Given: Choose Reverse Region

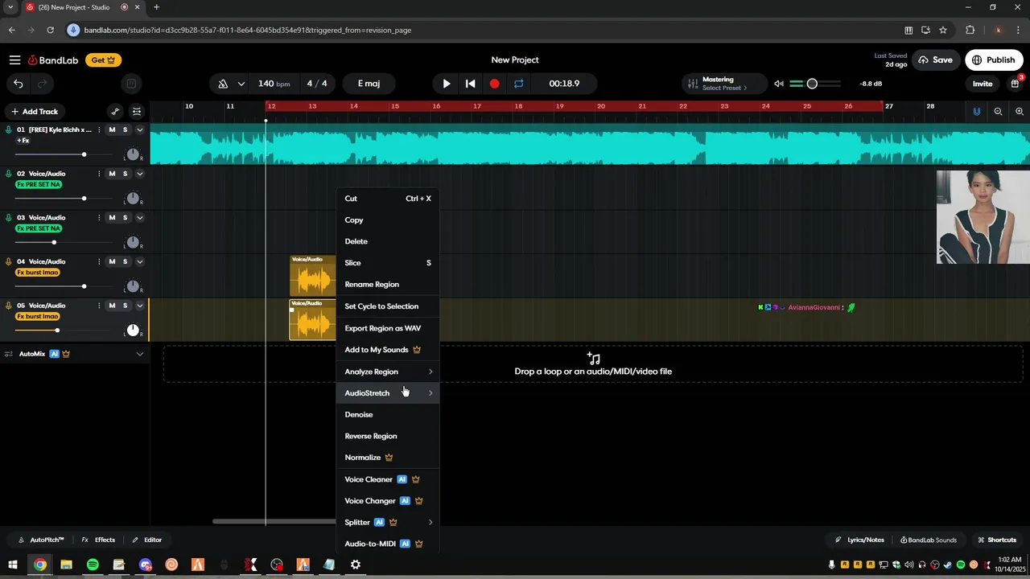Looking at the screenshot, I should [388, 436].
